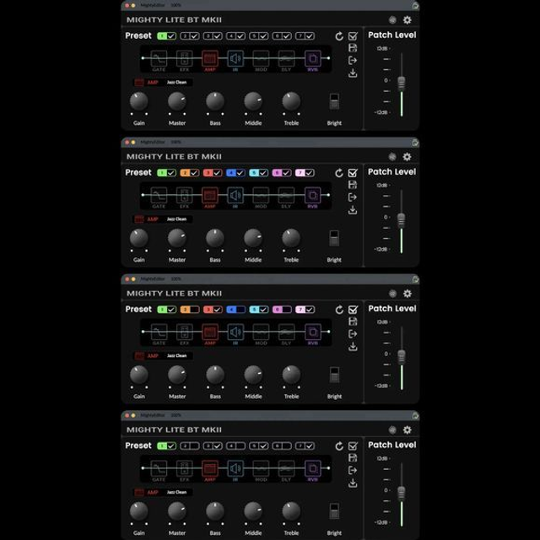Select the AMP block in the topmost window

coord(210,58)
